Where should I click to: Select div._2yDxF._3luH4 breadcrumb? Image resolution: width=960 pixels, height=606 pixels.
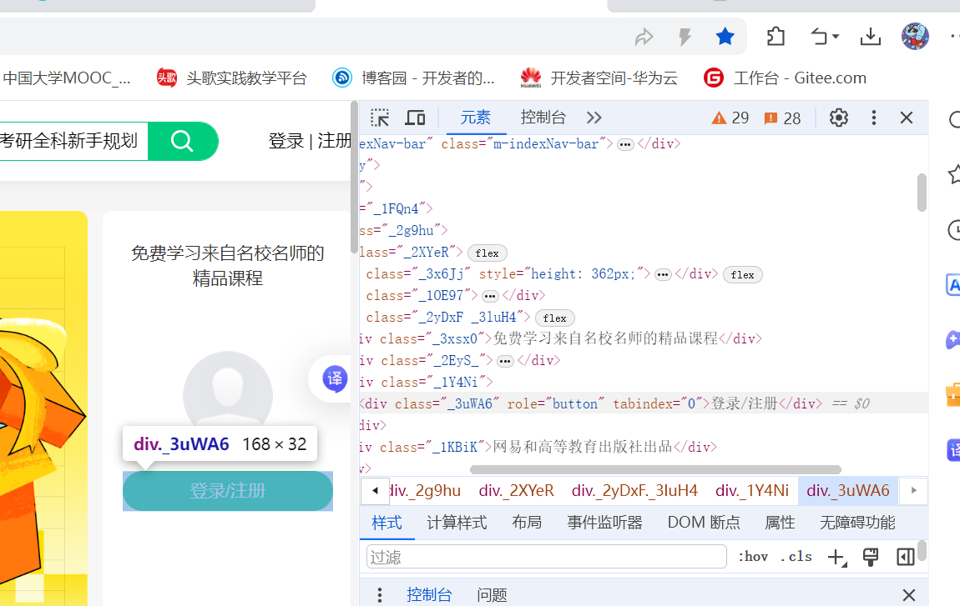click(634, 490)
